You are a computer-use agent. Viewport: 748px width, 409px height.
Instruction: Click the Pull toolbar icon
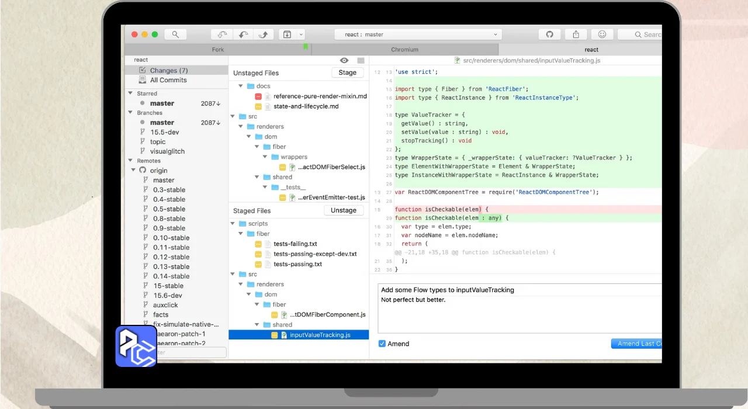coord(243,34)
